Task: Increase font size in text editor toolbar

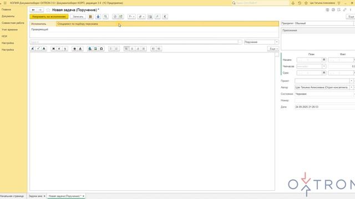Action: coord(33,49)
